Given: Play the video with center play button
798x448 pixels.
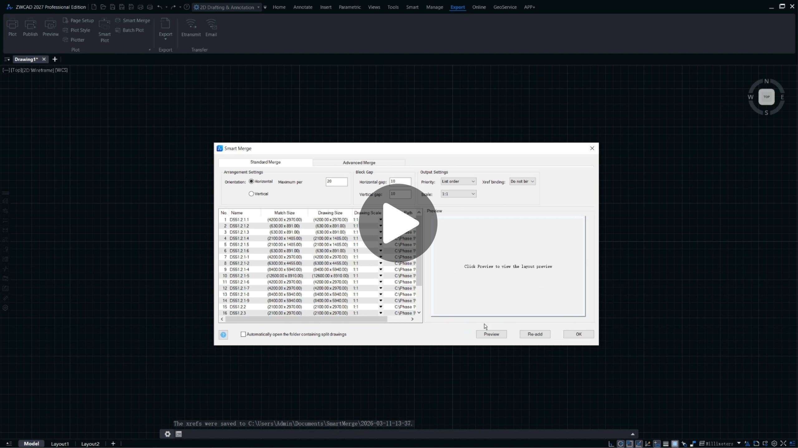Looking at the screenshot, I should (x=398, y=223).
